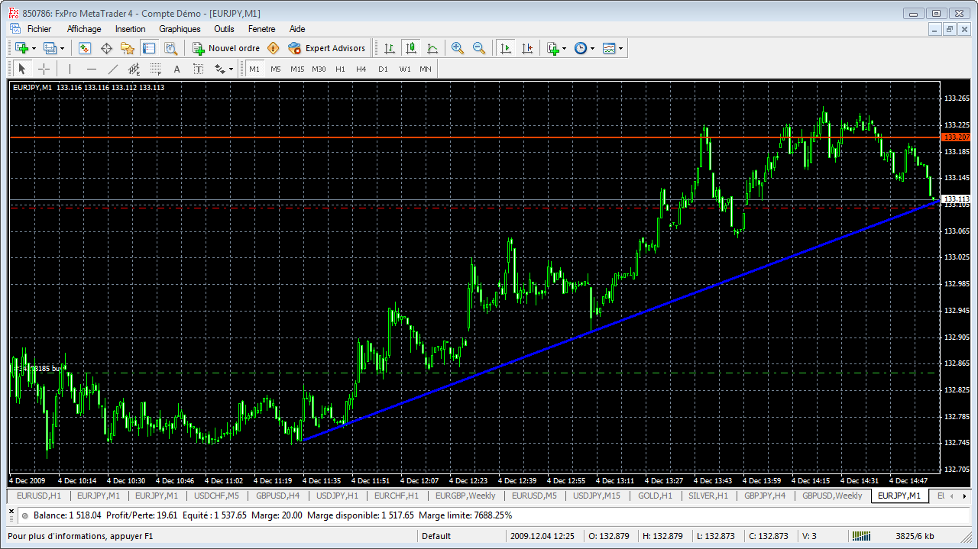Zoom out of the chart
Image resolution: width=978 pixels, height=549 pixels.
pos(479,48)
